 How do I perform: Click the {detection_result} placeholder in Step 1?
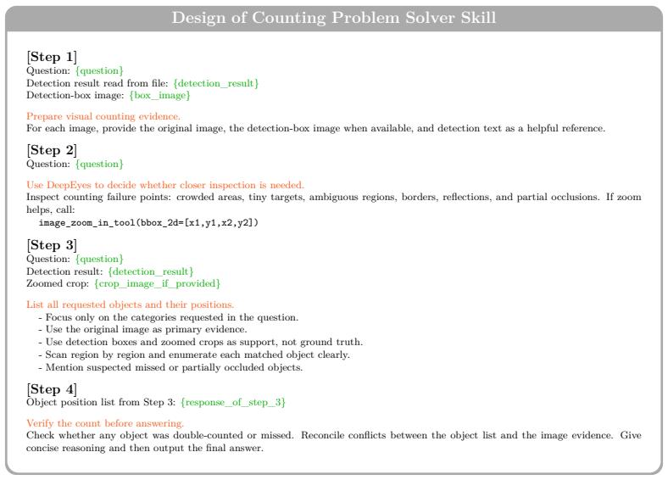pos(216,83)
